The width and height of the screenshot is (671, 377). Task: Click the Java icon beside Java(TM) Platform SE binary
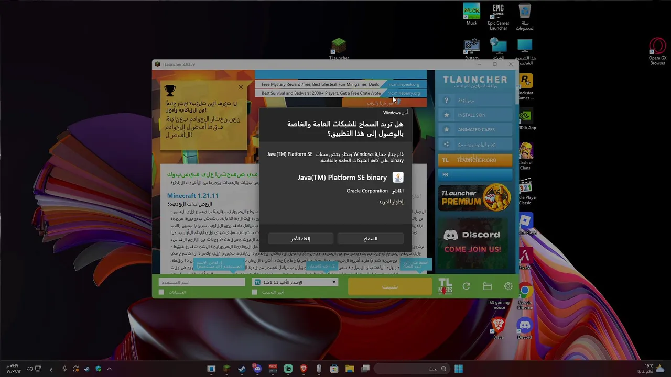pos(398,178)
